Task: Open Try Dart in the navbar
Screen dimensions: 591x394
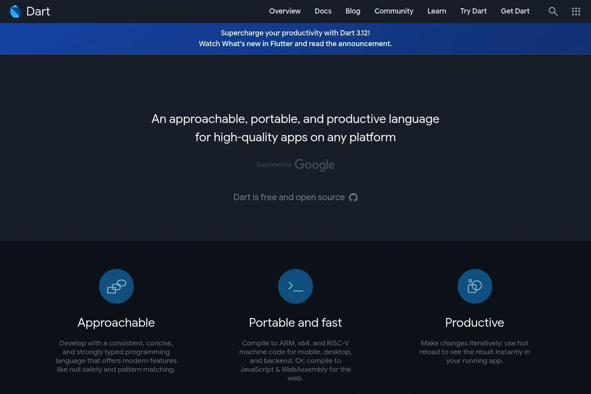Action: pyautogui.click(x=474, y=11)
